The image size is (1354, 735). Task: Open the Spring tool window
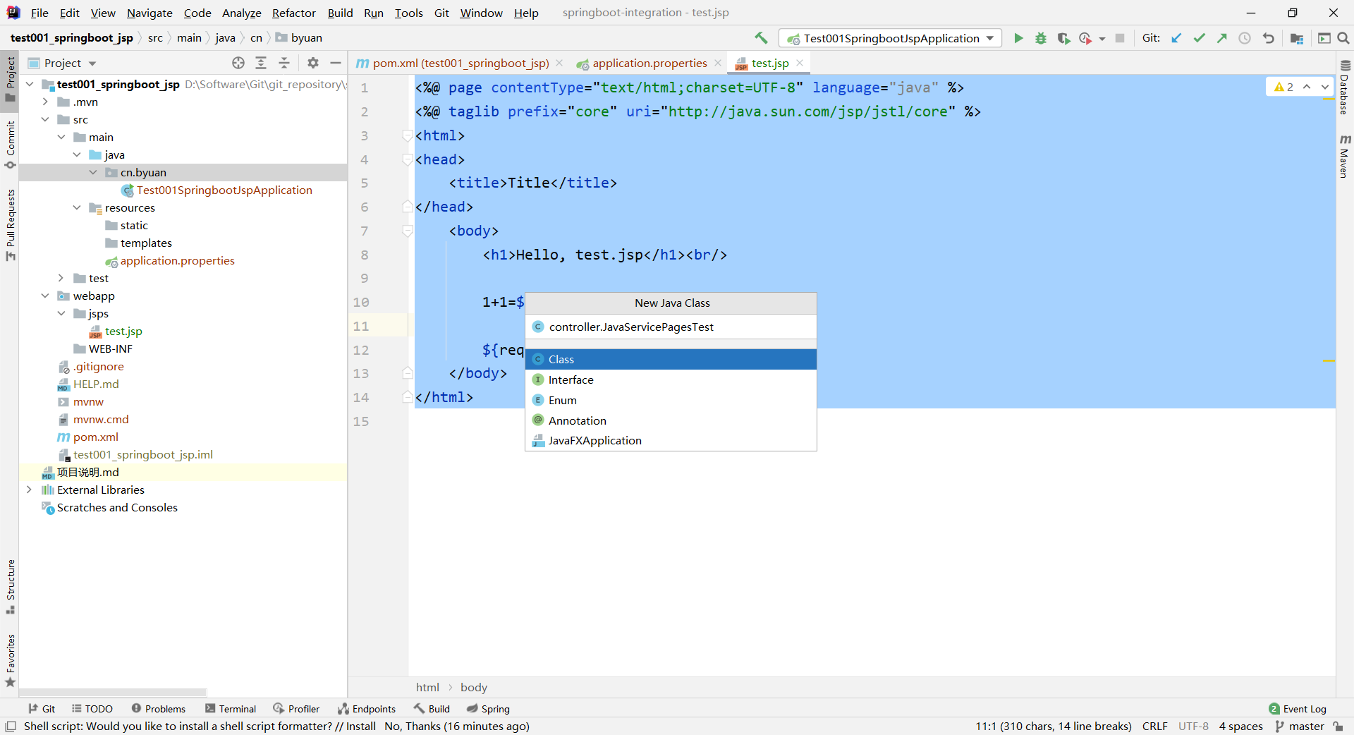[x=488, y=709]
